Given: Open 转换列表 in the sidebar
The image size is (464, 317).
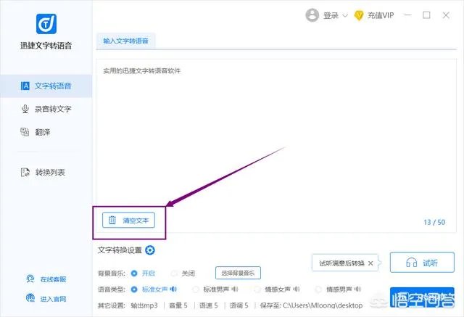Looking at the screenshot, I should [46, 172].
